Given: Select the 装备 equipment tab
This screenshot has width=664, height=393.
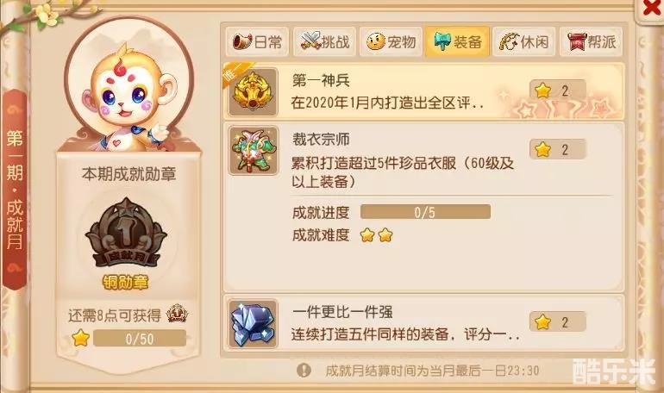Looking at the screenshot, I should click(458, 41).
